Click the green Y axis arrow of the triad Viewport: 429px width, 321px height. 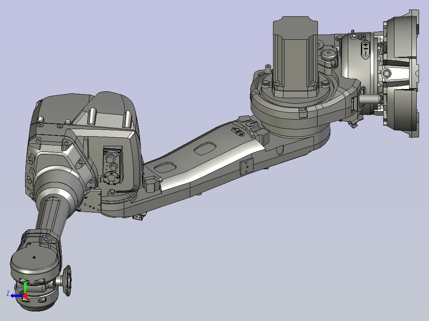[25, 286]
